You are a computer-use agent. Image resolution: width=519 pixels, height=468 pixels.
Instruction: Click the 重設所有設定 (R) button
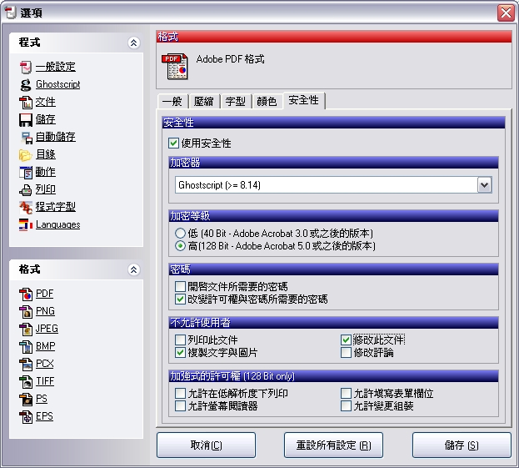(x=333, y=445)
